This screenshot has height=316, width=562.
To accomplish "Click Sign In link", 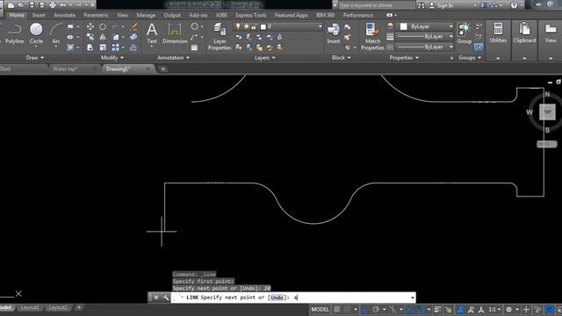I will pos(445,5).
